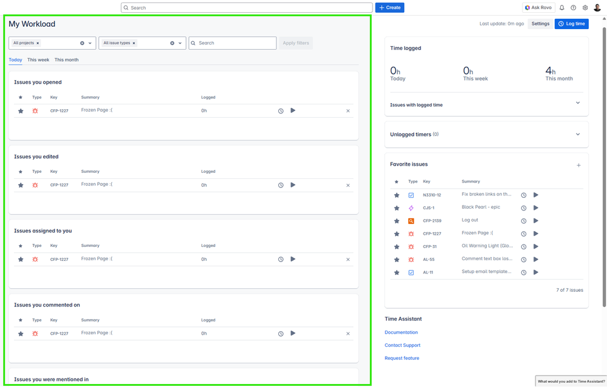The height and width of the screenshot is (387, 607).
Task: Start timer for Black Pearl epic CJS-1
Action: [536, 208]
